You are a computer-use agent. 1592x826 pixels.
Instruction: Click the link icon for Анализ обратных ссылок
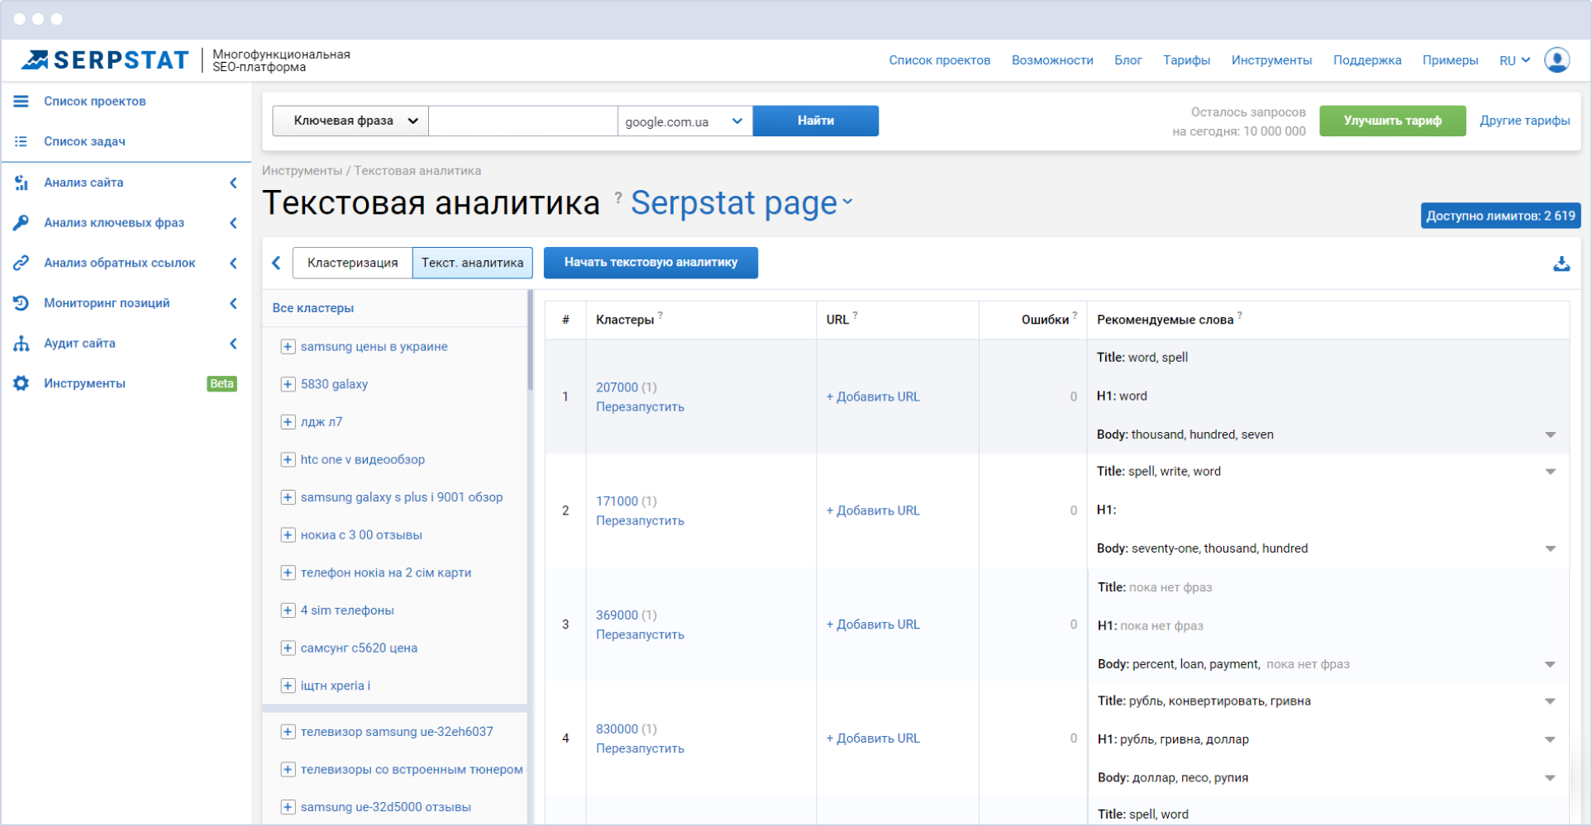21,263
